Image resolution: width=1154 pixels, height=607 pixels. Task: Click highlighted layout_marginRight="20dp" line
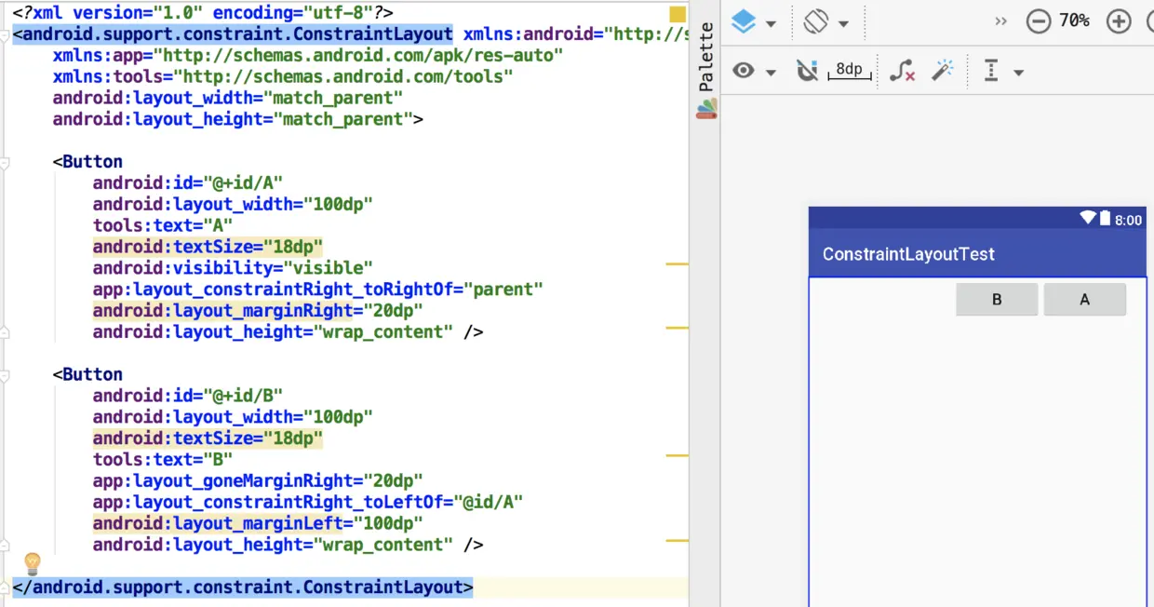coord(258,311)
